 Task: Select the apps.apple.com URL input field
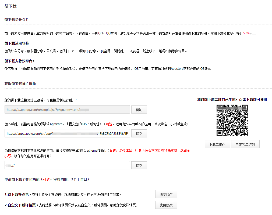click(x=67, y=133)
